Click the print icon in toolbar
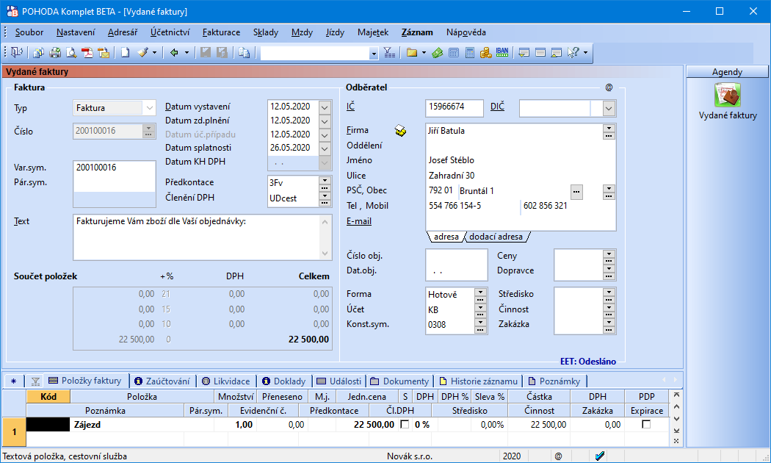The image size is (771, 463). click(54, 52)
